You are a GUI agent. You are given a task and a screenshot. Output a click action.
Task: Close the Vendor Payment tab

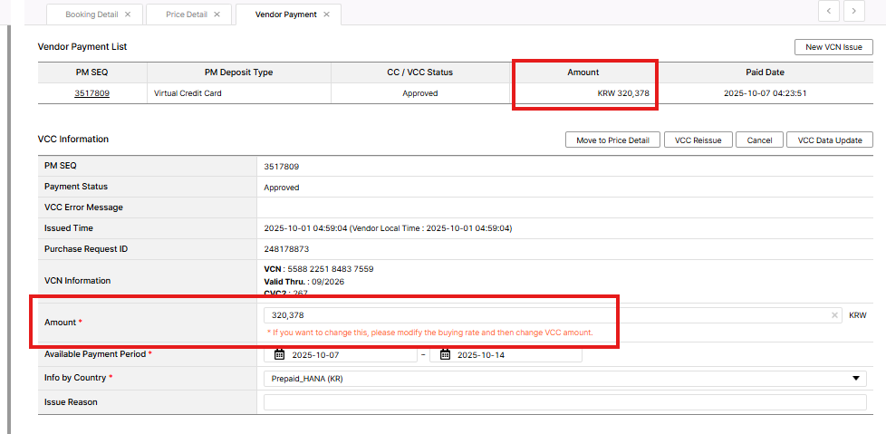coord(326,14)
